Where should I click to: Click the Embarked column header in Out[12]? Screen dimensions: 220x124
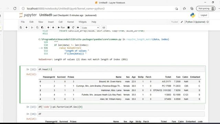click(x=195, y=77)
